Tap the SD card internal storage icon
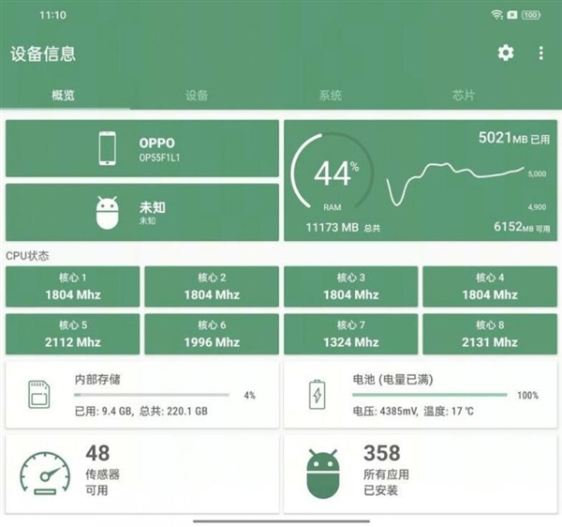 [x=39, y=396]
